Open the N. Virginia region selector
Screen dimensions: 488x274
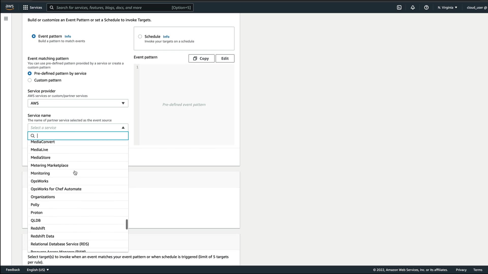tap(447, 7)
